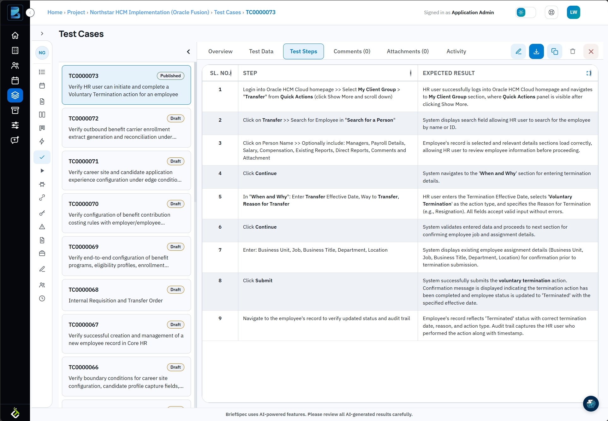
Task: Select test case TC0000071 card
Action: click(126, 170)
